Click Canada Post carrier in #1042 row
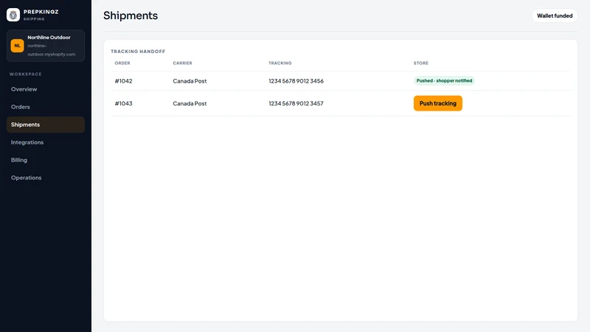590x332 pixels. [190, 81]
